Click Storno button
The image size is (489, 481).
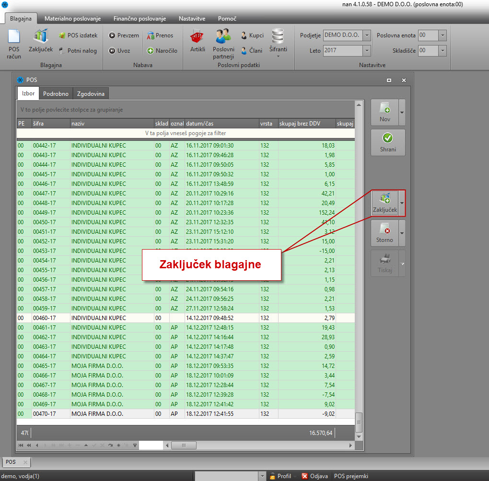[x=384, y=233]
